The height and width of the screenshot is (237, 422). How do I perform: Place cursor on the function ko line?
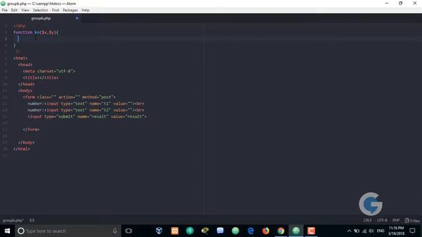point(36,32)
